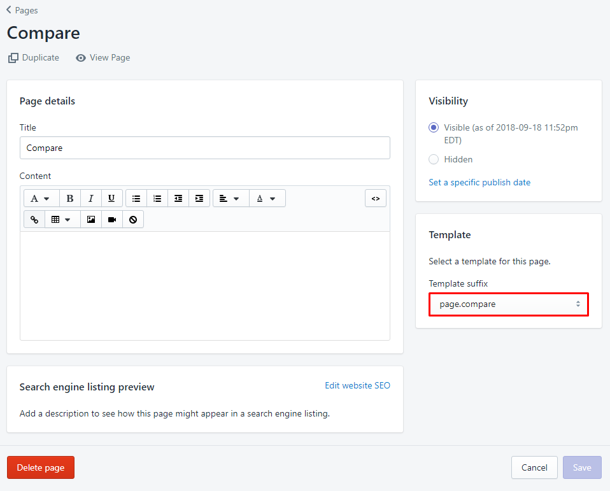Screen dimensions: 610x491
Task: Insert a video into content
Action: (112, 220)
